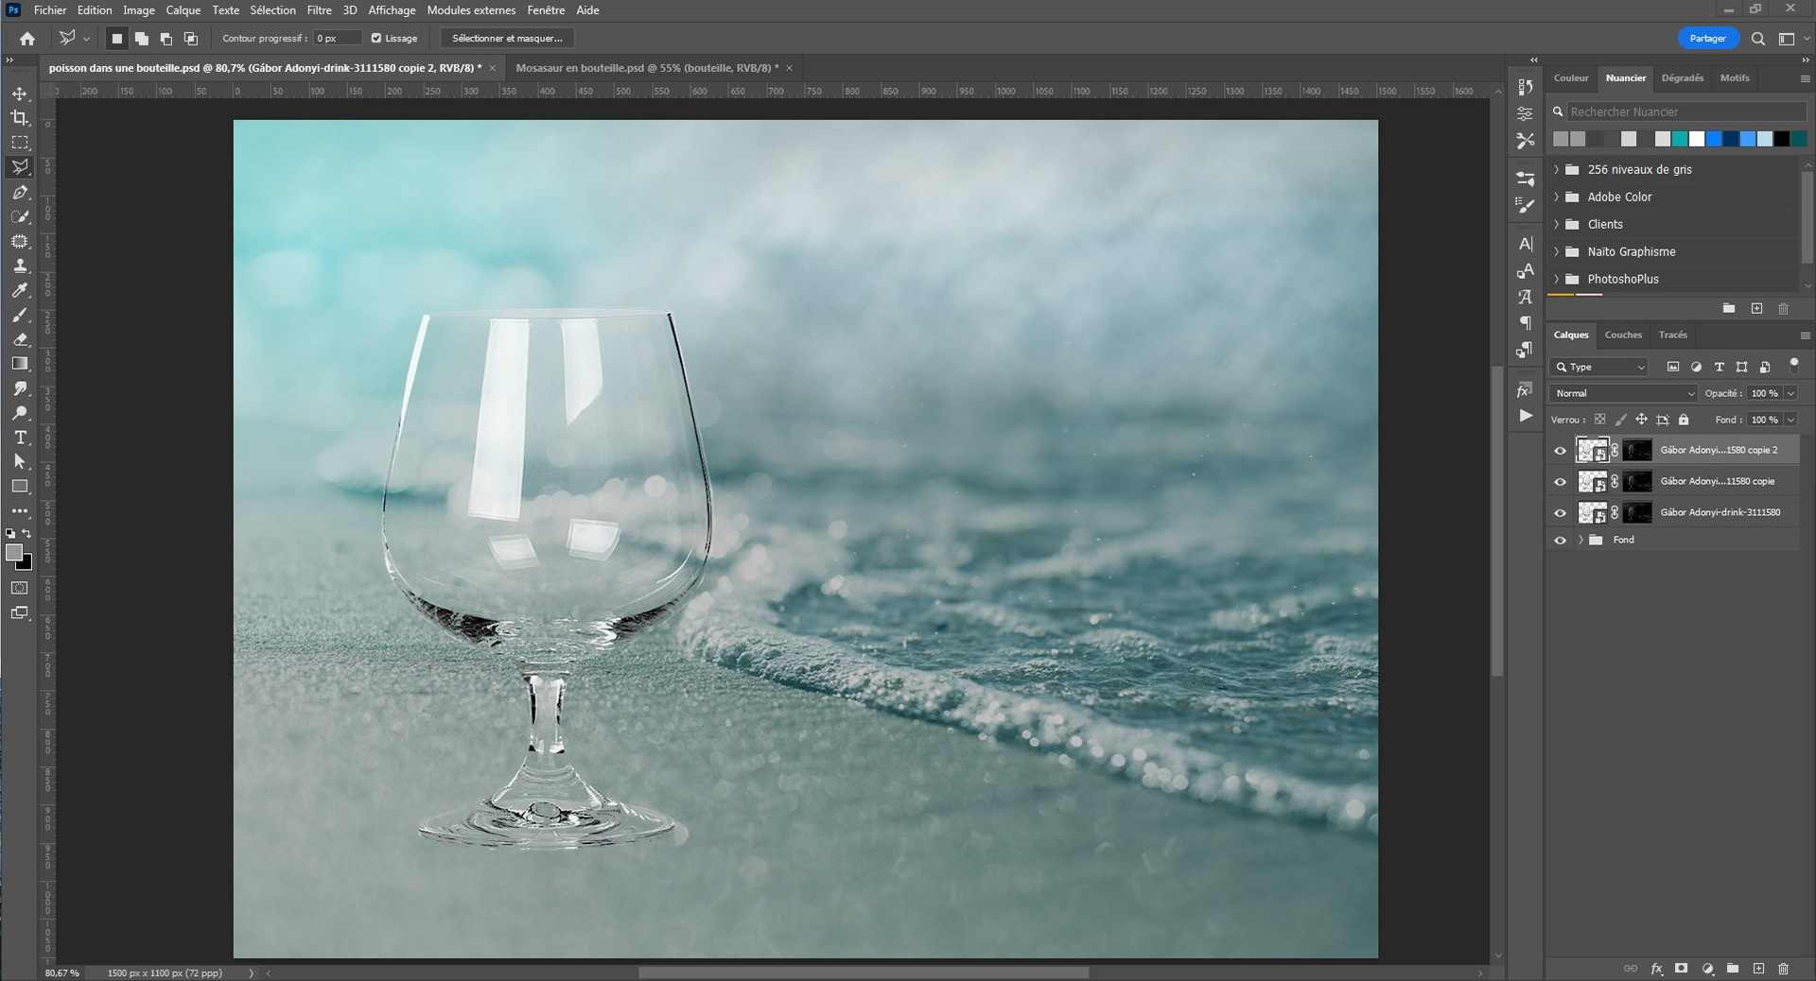This screenshot has height=981, width=1816.
Task: Pick the teal swatch in Nuancier
Action: [1680, 139]
